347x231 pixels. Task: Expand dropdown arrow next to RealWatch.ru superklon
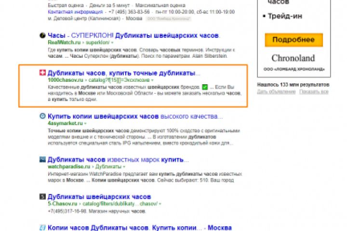click(112, 42)
